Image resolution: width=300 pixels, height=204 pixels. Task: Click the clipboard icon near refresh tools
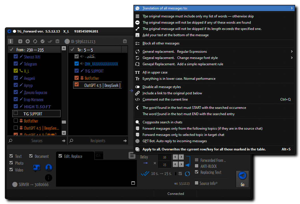point(57,41)
